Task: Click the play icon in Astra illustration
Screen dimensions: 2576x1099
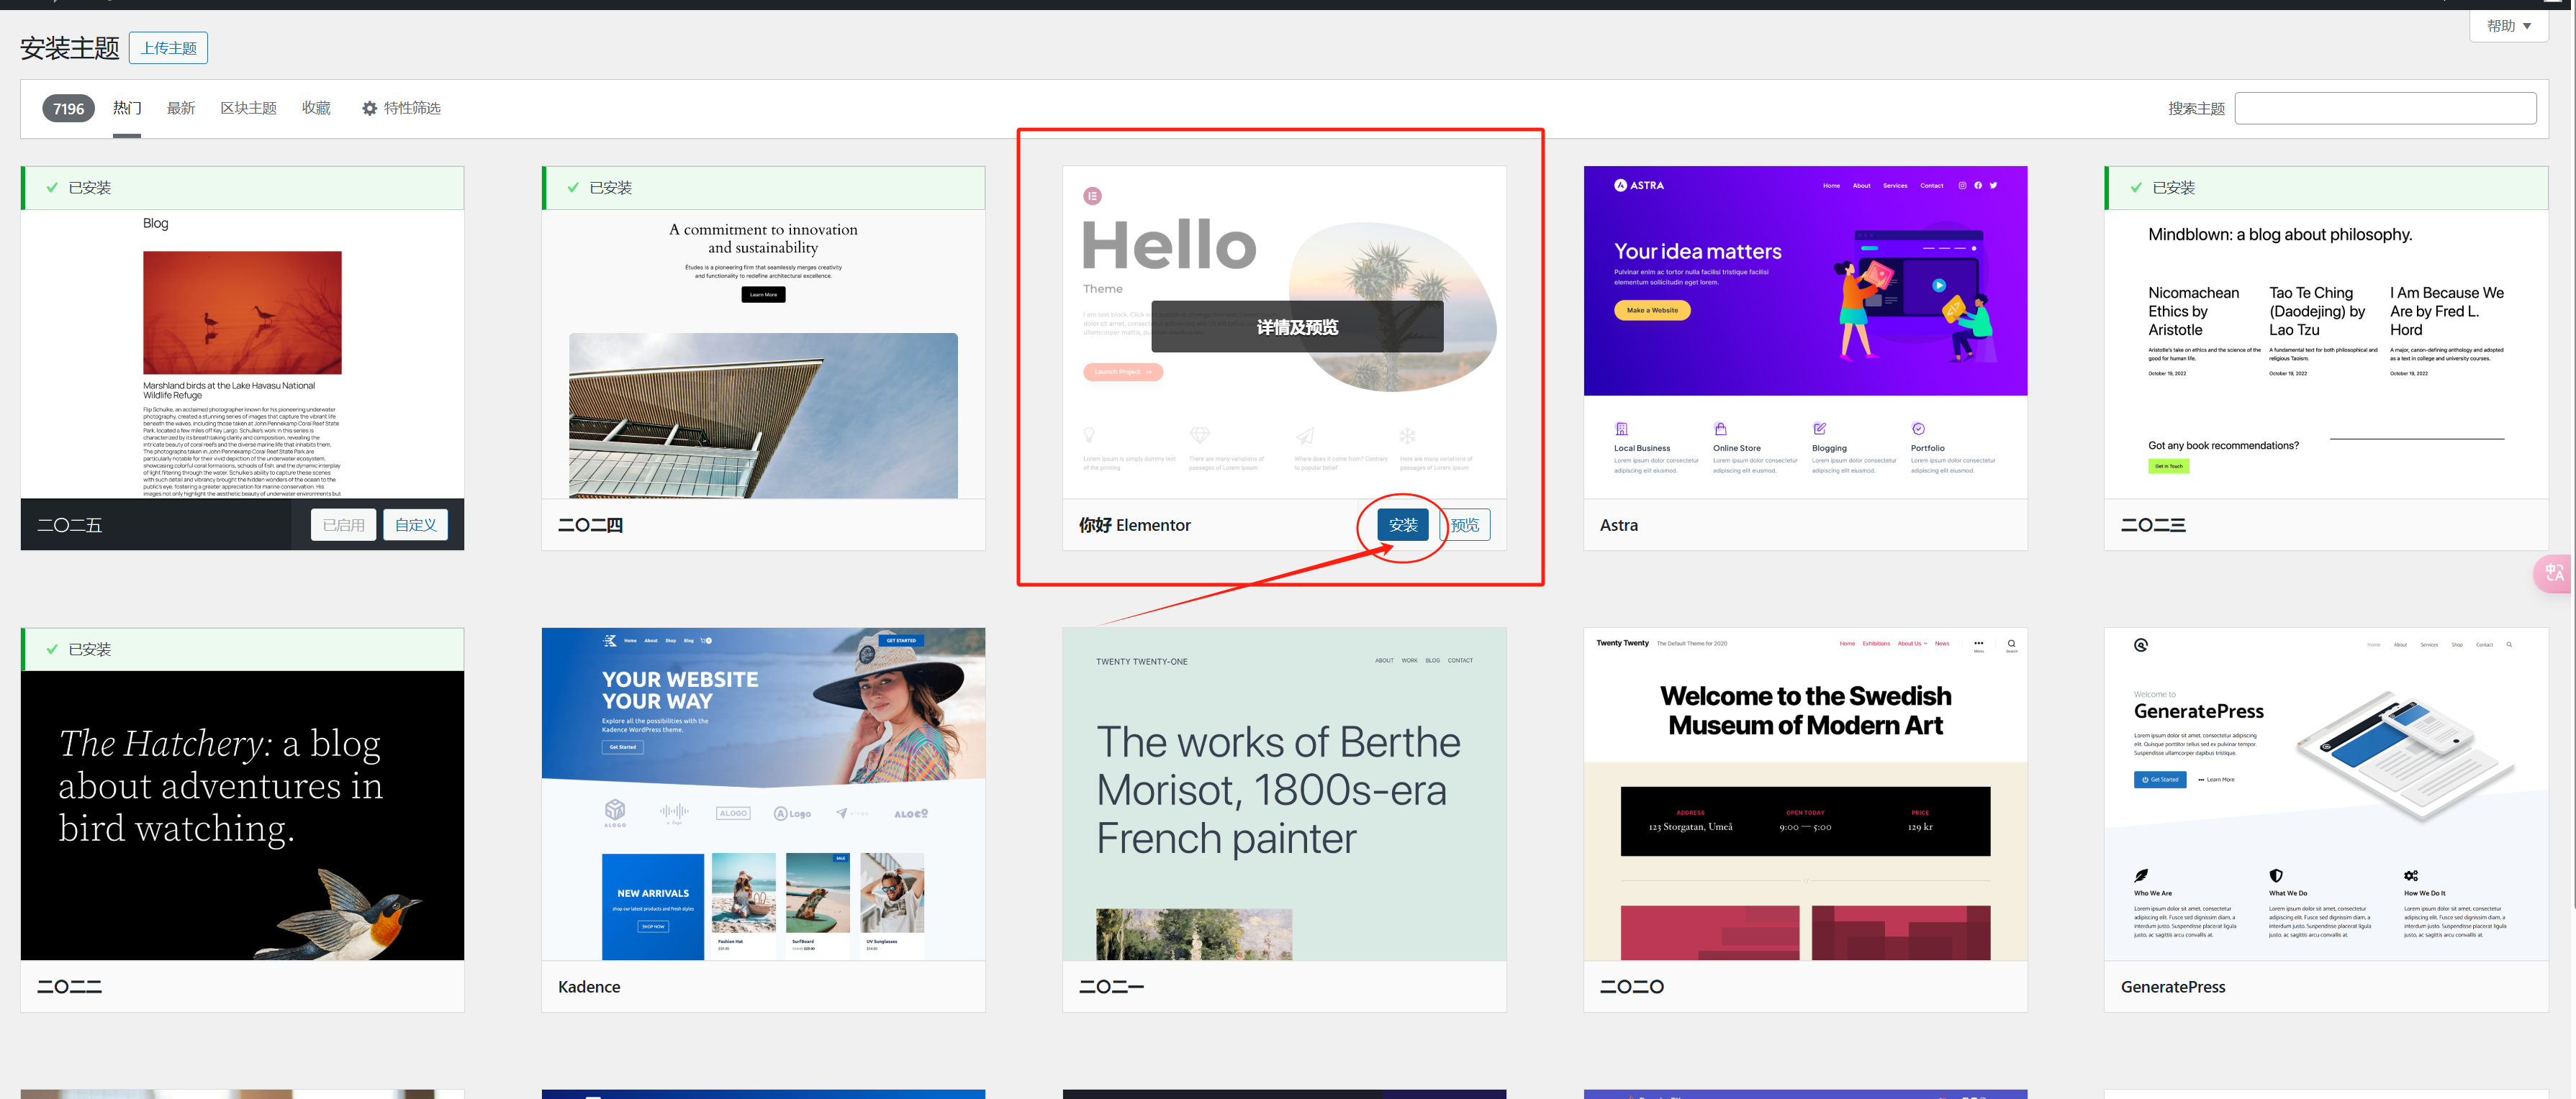Action: coord(1938,286)
